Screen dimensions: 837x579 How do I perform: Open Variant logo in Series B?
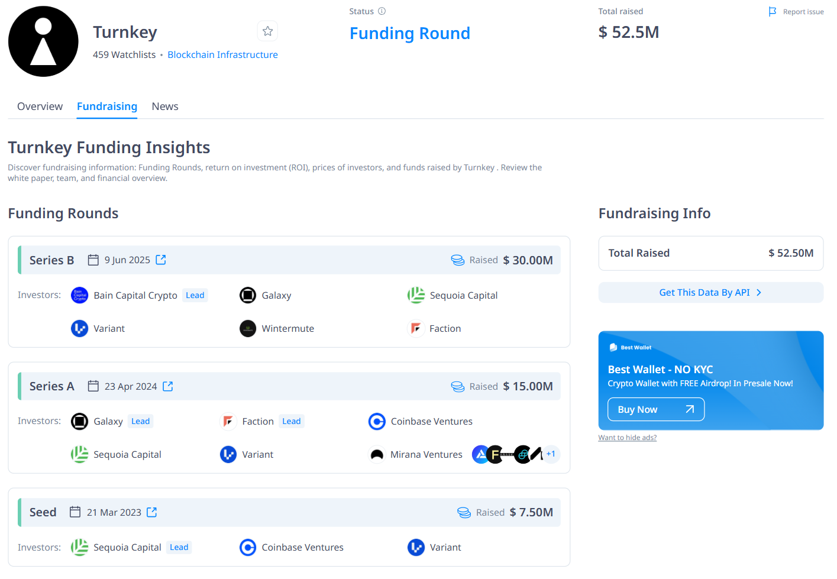click(x=79, y=328)
